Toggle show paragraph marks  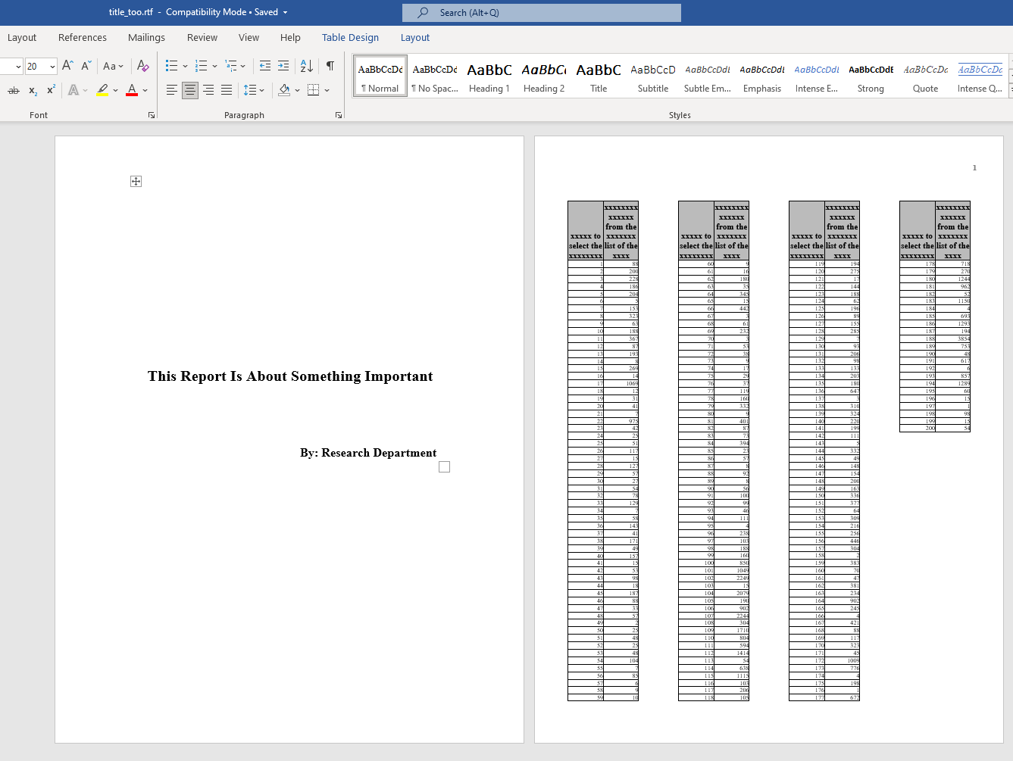(x=330, y=66)
